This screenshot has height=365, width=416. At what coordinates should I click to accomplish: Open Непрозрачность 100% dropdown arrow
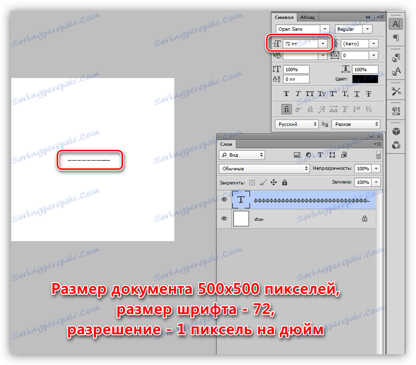click(x=376, y=168)
